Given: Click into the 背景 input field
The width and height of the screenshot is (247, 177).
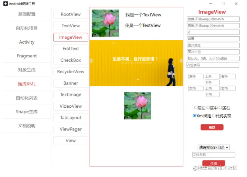Looking at the screenshot, I should [x=213, y=39].
